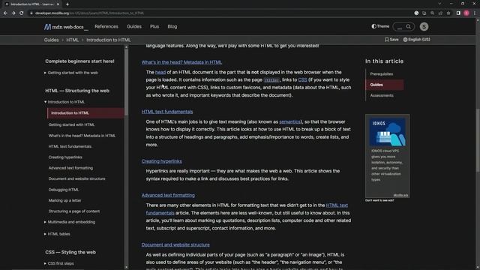This screenshot has width=480, height=270.
Task: Open HTML text fundamentals heading link
Action: 167,112
